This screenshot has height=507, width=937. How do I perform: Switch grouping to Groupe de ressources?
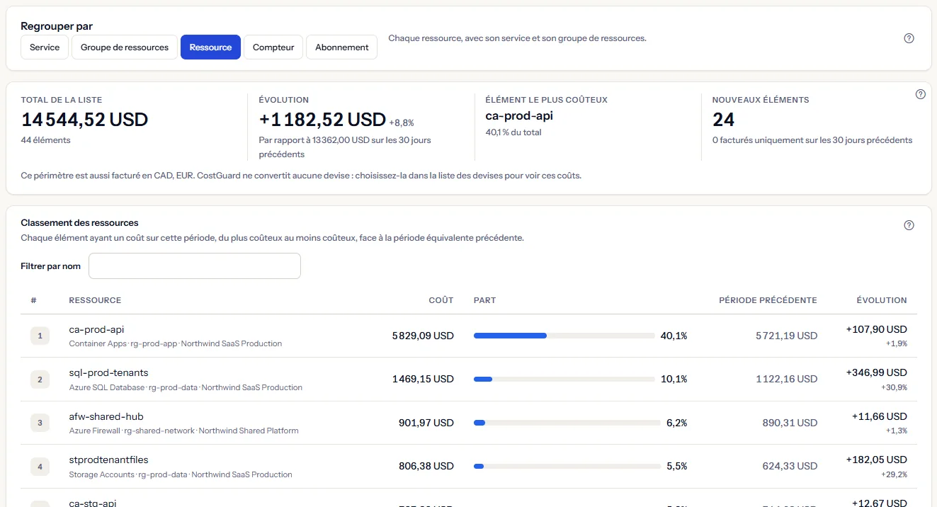125,47
